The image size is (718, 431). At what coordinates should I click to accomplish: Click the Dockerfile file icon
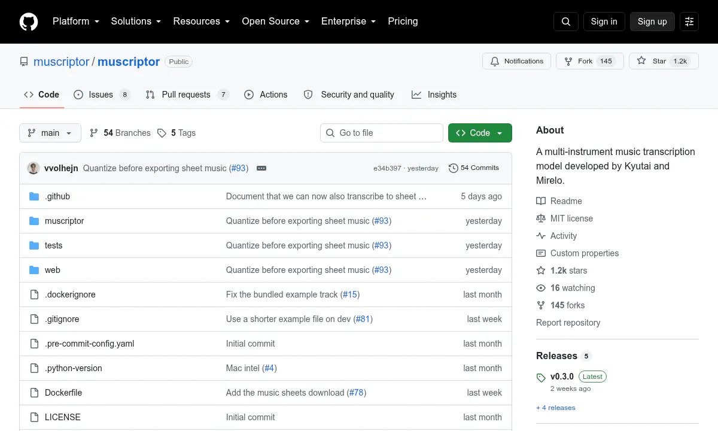click(34, 393)
